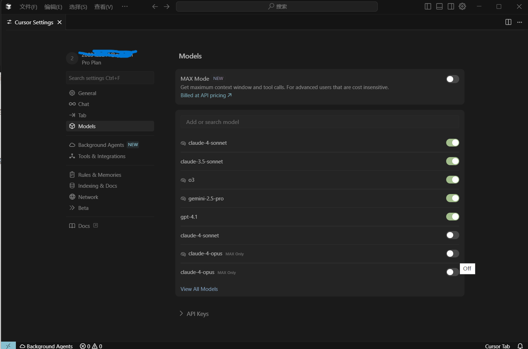Toggle MAX Mode switch
The height and width of the screenshot is (349, 528).
coord(453,79)
